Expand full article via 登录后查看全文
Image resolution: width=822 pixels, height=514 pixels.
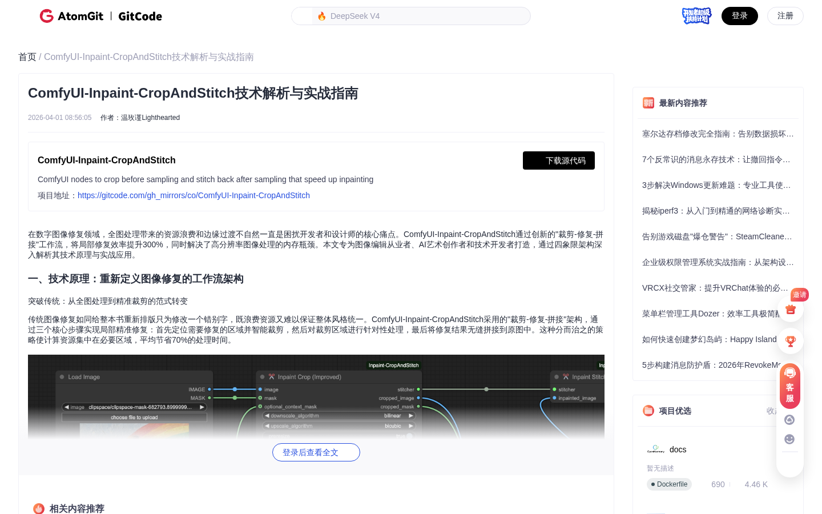pyautogui.click(x=316, y=452)
